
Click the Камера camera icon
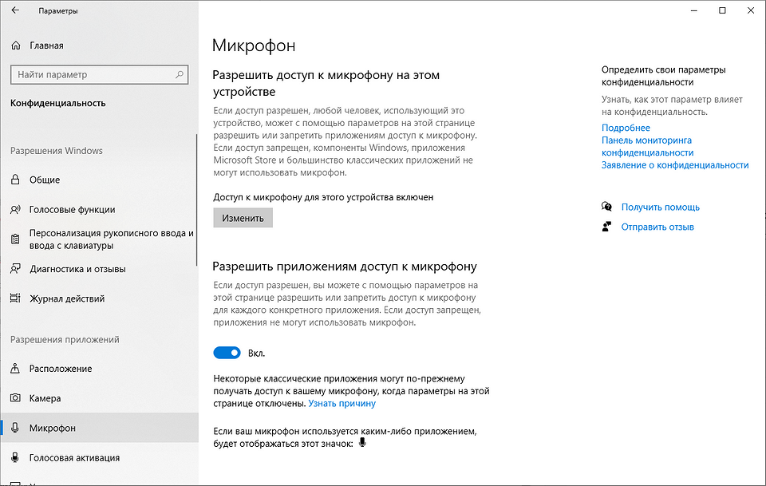click(x=15, y=398)
